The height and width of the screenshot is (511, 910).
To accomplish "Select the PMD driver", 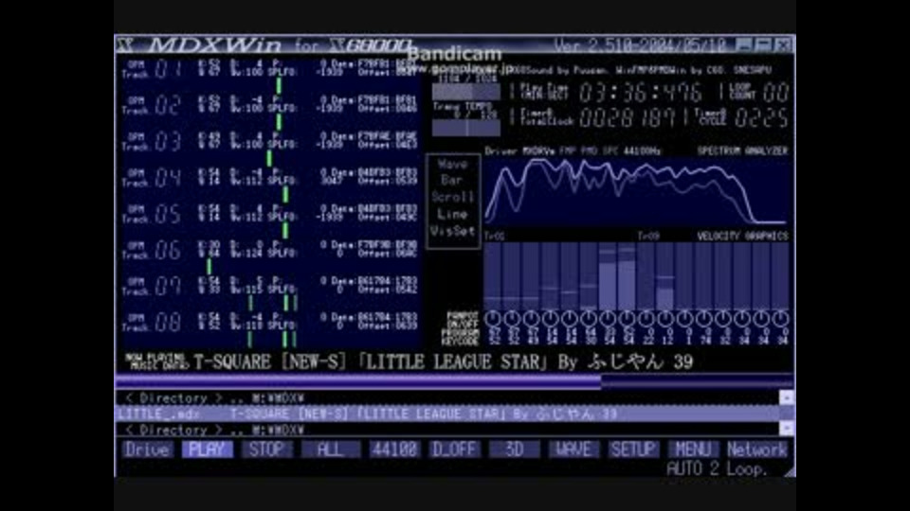I will pos(589,151).
